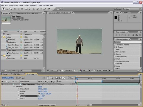This screenshot has height=107, width=143.
Task: Create a new folder in Project panel
Action: 6,71
